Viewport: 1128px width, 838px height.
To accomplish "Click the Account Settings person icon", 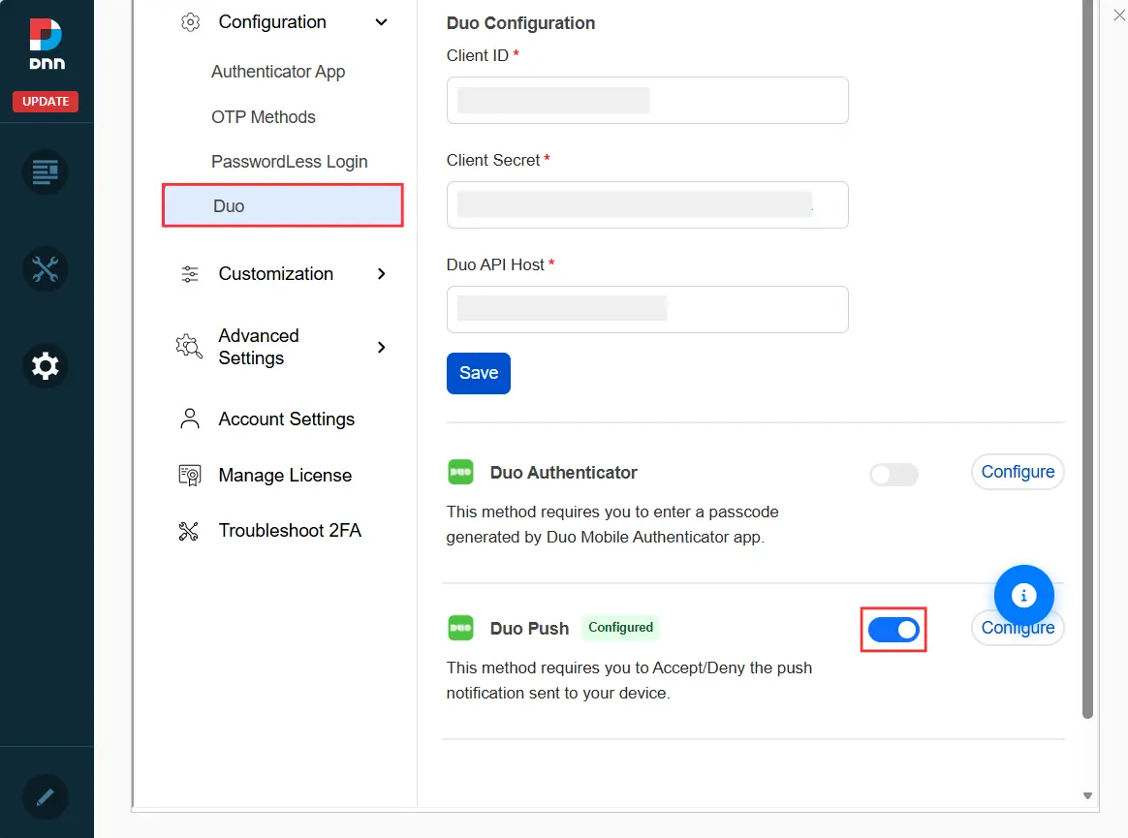I will (190, 419).
